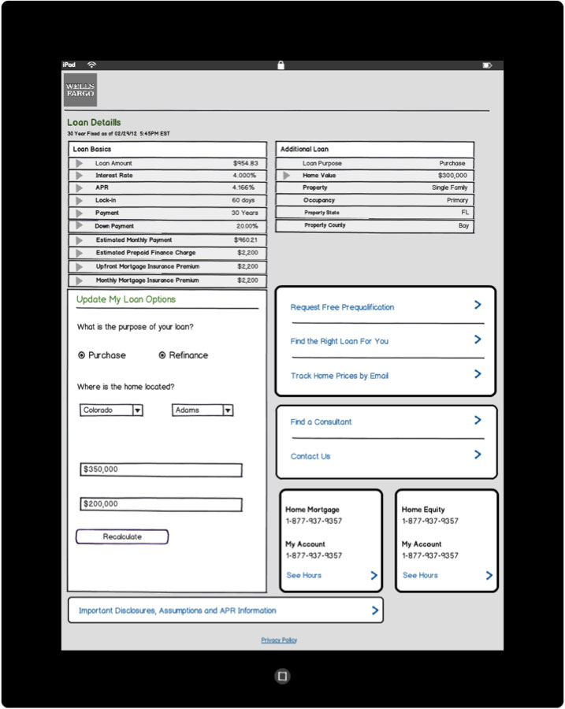Tap the Find a Consultant chevron
The image size is (565, 709).
click(478, 421)
